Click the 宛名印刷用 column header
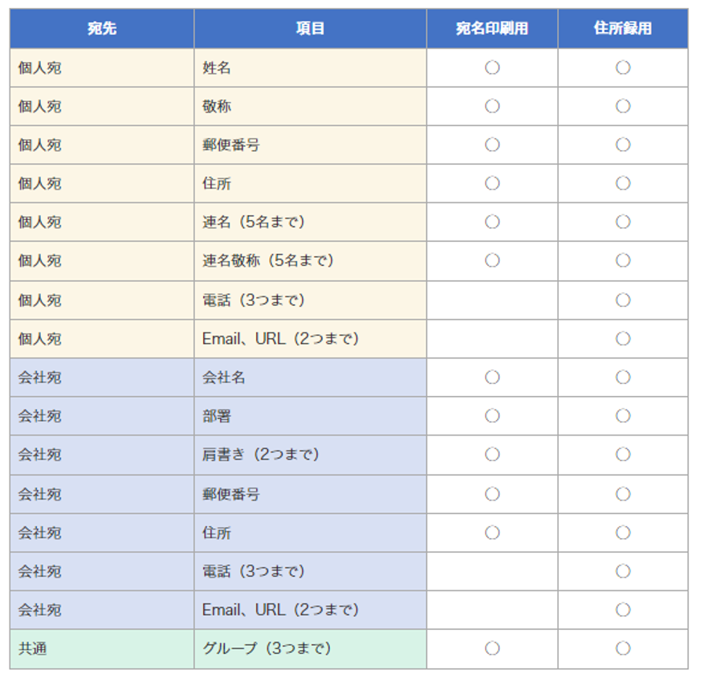The height and width of the screenshot is (686, 708). [492, 28]
